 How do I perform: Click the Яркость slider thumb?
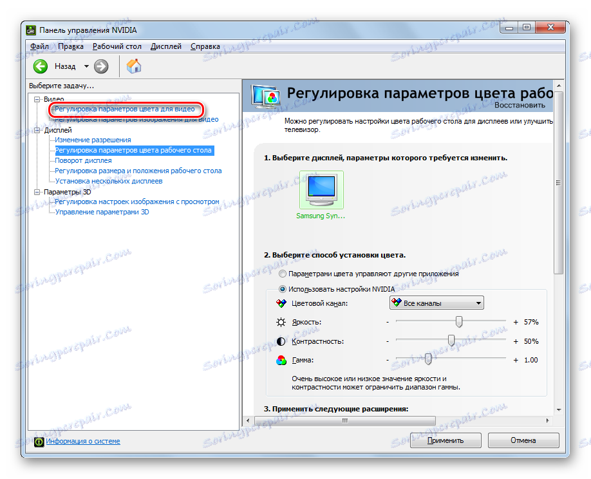coord(459,321)
